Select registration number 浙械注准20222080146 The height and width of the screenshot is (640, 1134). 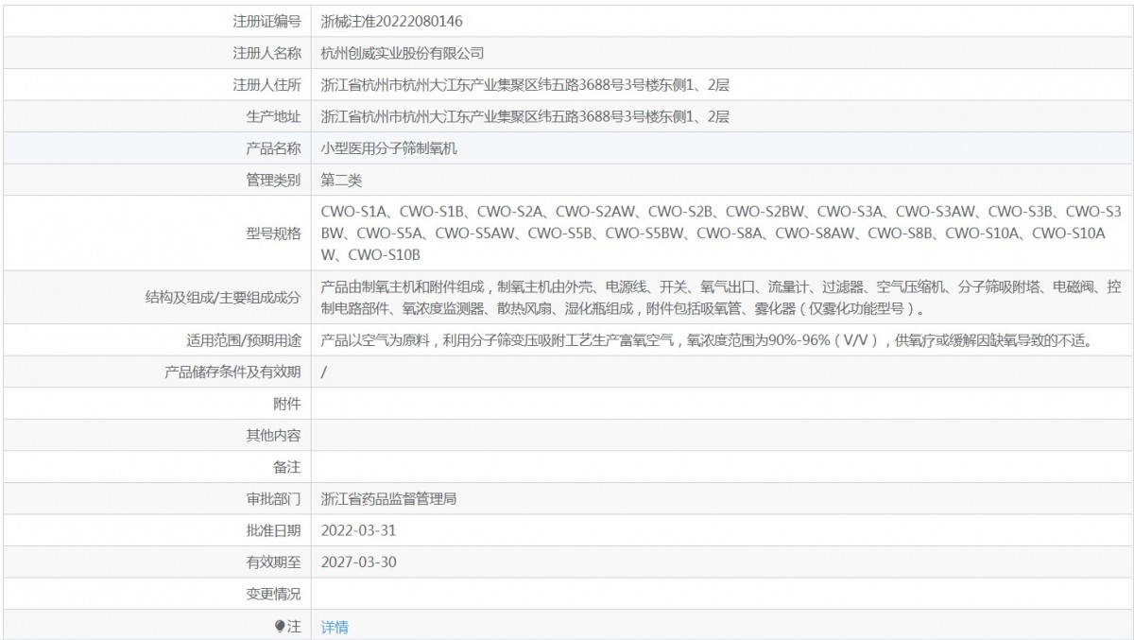click(392, 21)
